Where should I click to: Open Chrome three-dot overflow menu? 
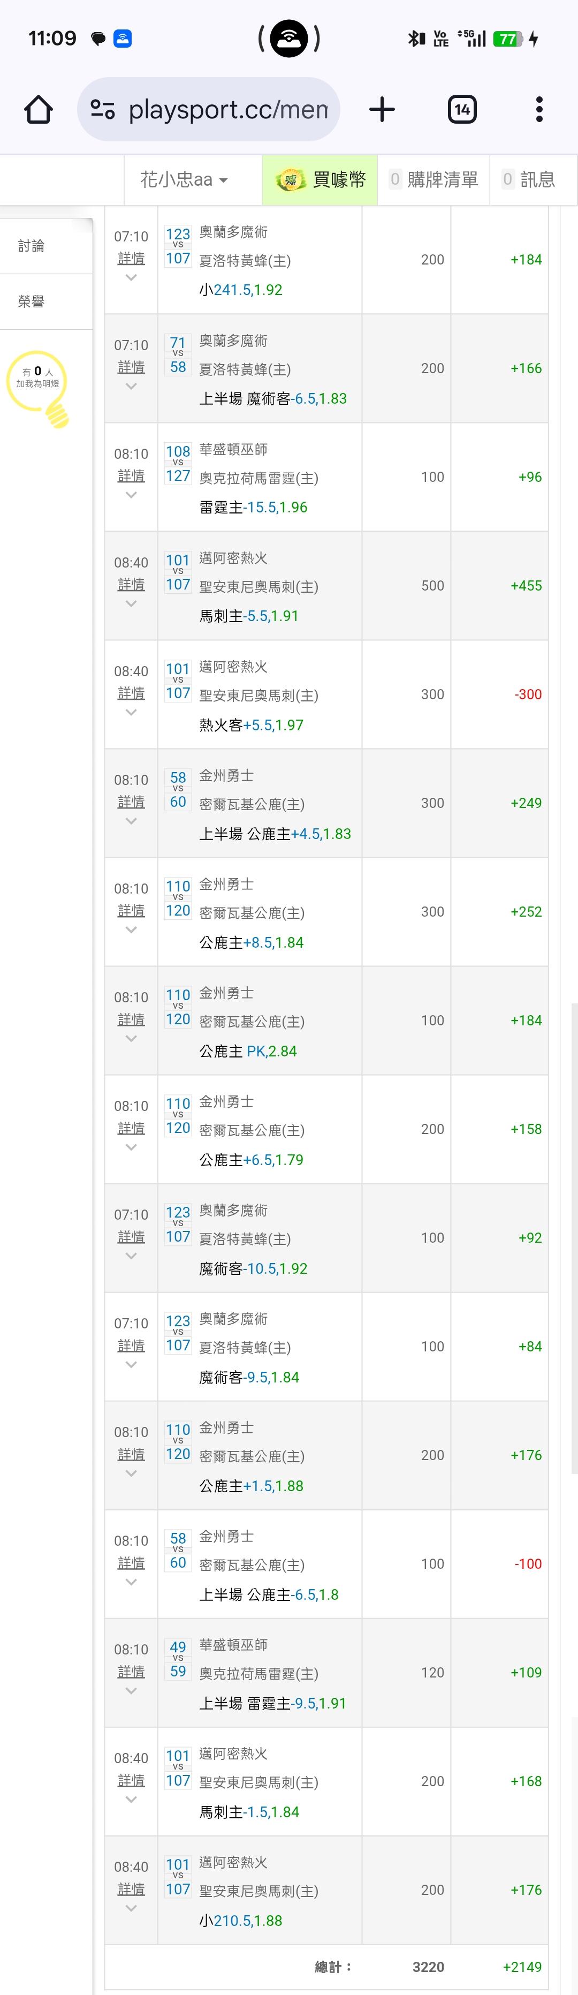[539, 109]
